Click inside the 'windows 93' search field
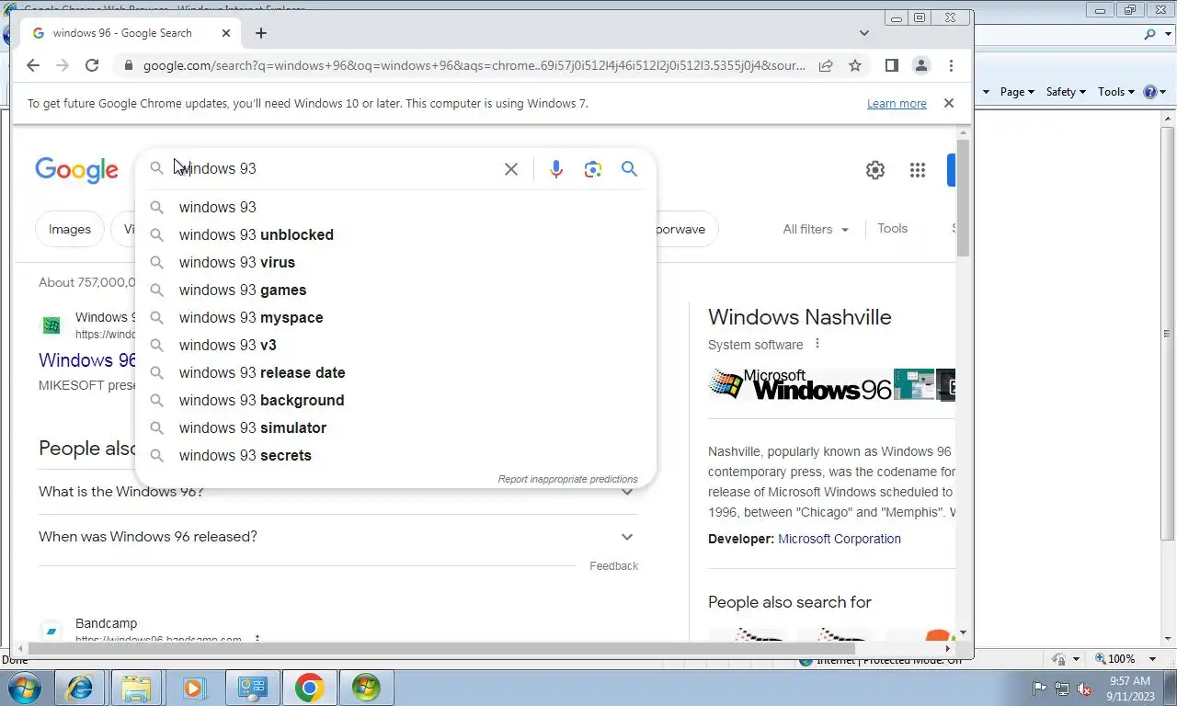The height and width of the screenshot is (706, 1177). pos(336,169)
